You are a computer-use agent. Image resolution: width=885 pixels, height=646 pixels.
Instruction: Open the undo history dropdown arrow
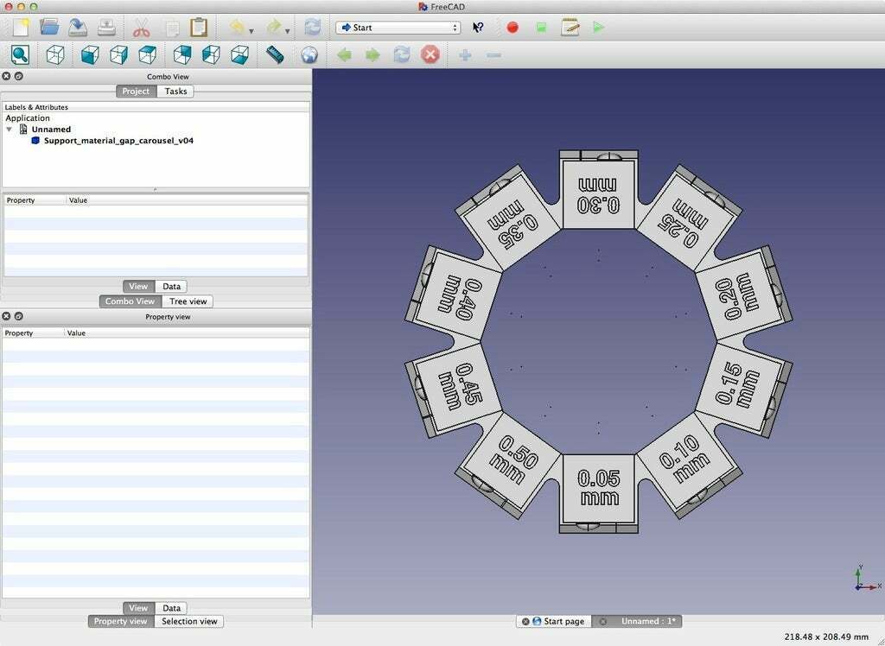251,31
